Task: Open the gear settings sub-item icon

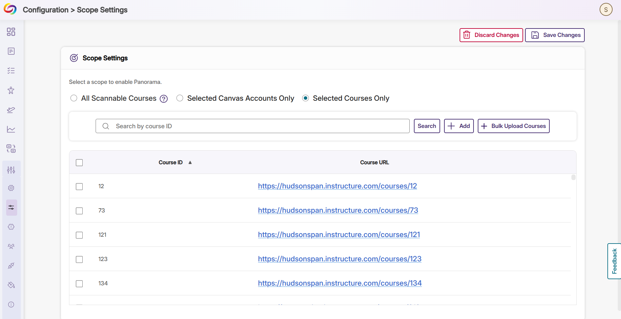Action: tap(11, 188)
